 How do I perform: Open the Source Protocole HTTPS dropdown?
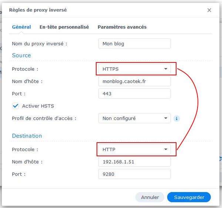[134, 69]
